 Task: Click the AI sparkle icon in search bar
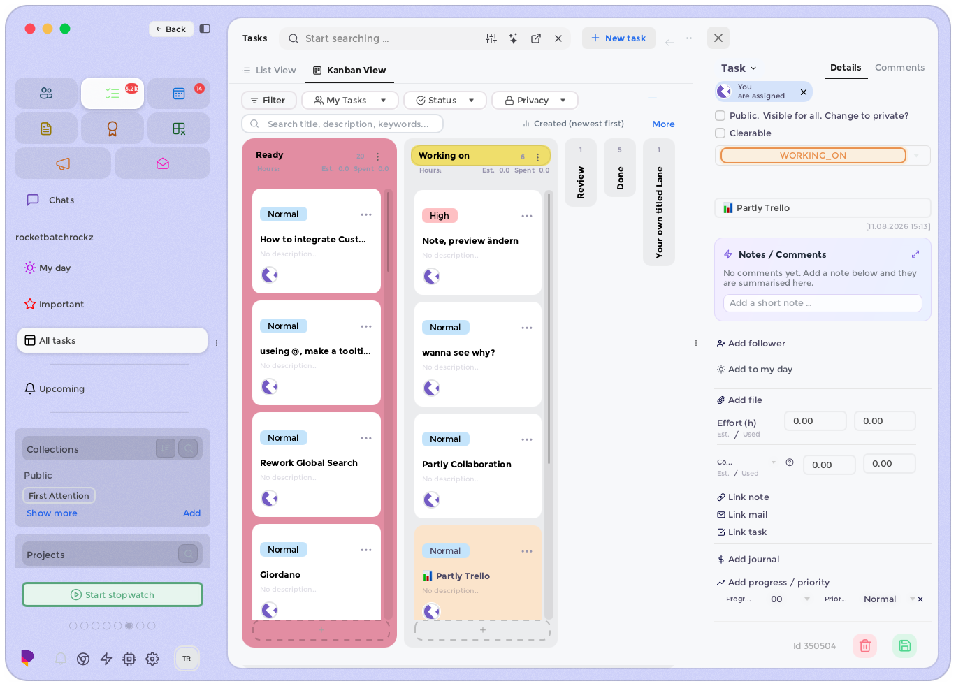tap(514, 38)
